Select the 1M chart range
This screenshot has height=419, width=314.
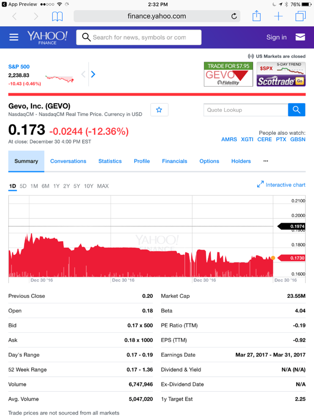(34, 186)
